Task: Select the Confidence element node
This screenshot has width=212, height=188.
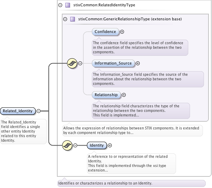Action: (105, 32)
